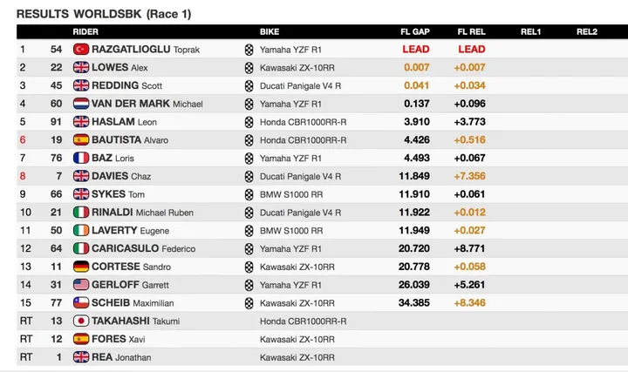
Task: Click the FL REL column header
Action: [x=471, y=31]
